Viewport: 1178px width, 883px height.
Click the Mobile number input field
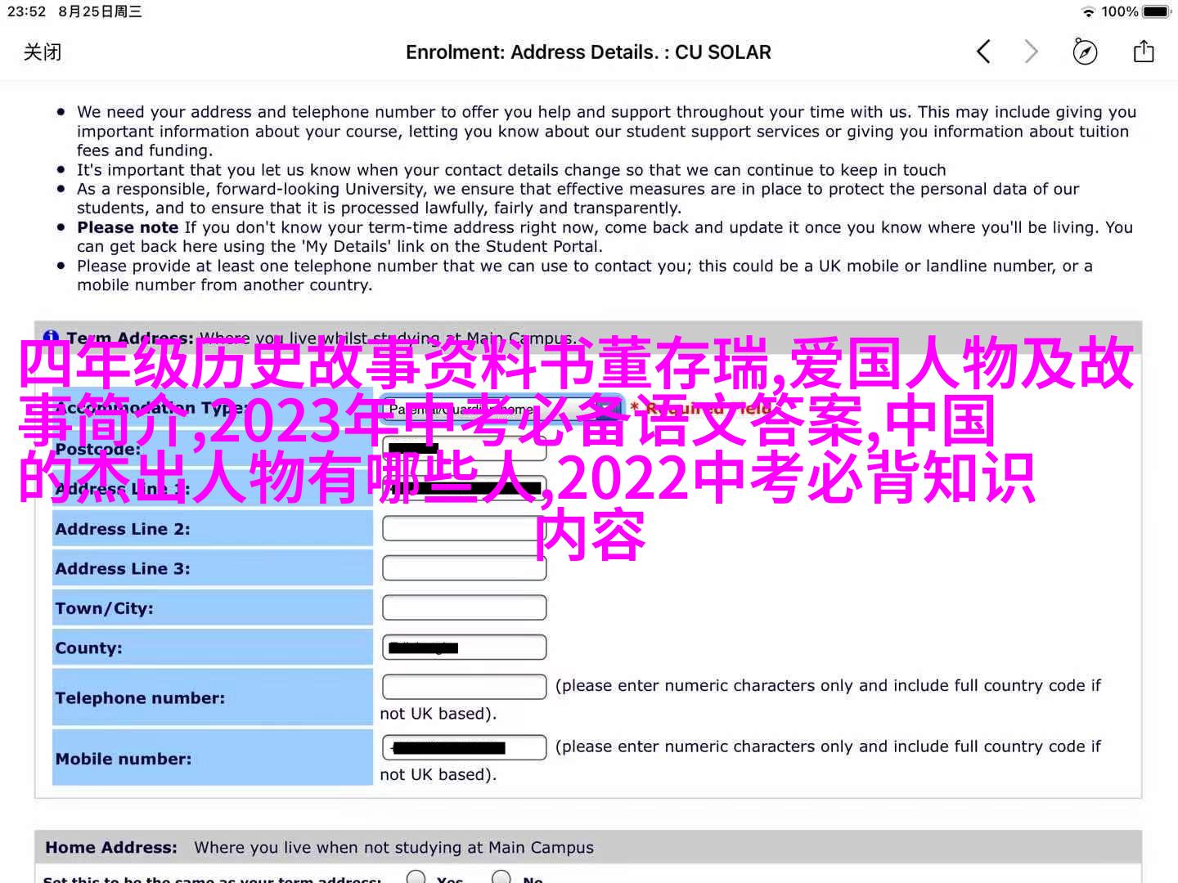464,747
